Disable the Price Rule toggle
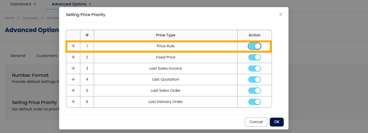Screen dimensions: 368x133 pos(254,46)
